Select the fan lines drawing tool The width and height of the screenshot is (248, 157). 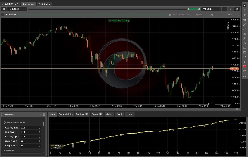coord(245,34)
